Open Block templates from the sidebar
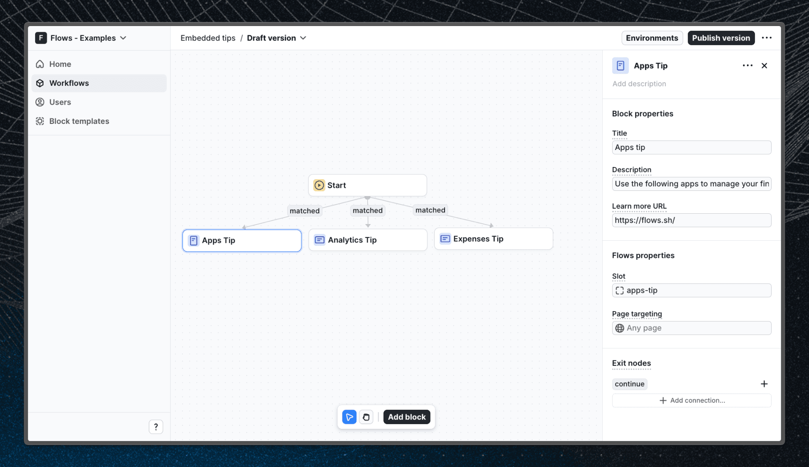Screen dimensions: 809x467 (x=79, y=121)
